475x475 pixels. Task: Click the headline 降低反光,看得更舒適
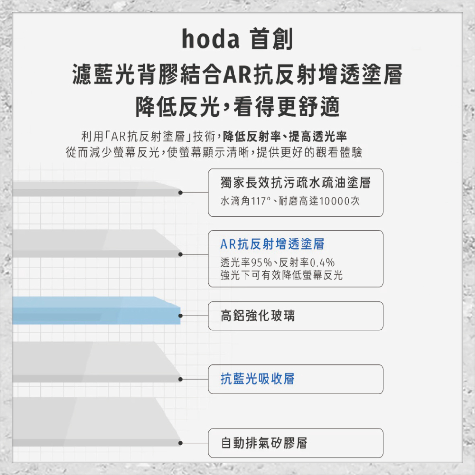click(237, 107)
